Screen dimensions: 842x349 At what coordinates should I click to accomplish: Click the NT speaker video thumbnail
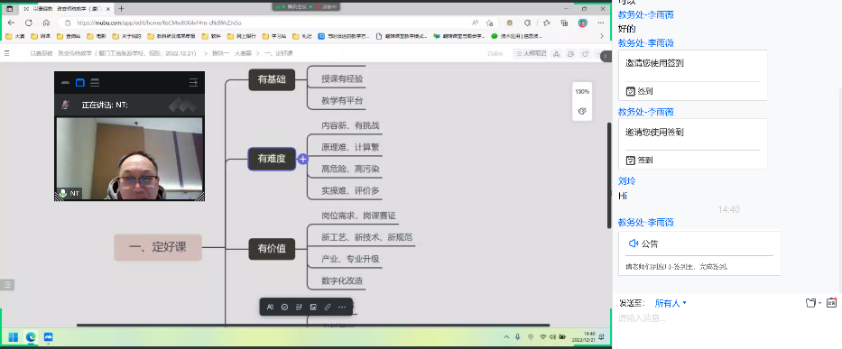tap(129, 160)
